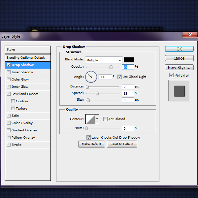Select the Gradient Overlay style row
Screen dimensions: 198x198
pos(28,130)
